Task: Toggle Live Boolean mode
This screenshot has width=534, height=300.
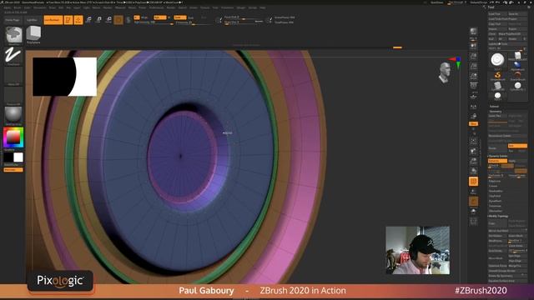Action: pos(53,20)
